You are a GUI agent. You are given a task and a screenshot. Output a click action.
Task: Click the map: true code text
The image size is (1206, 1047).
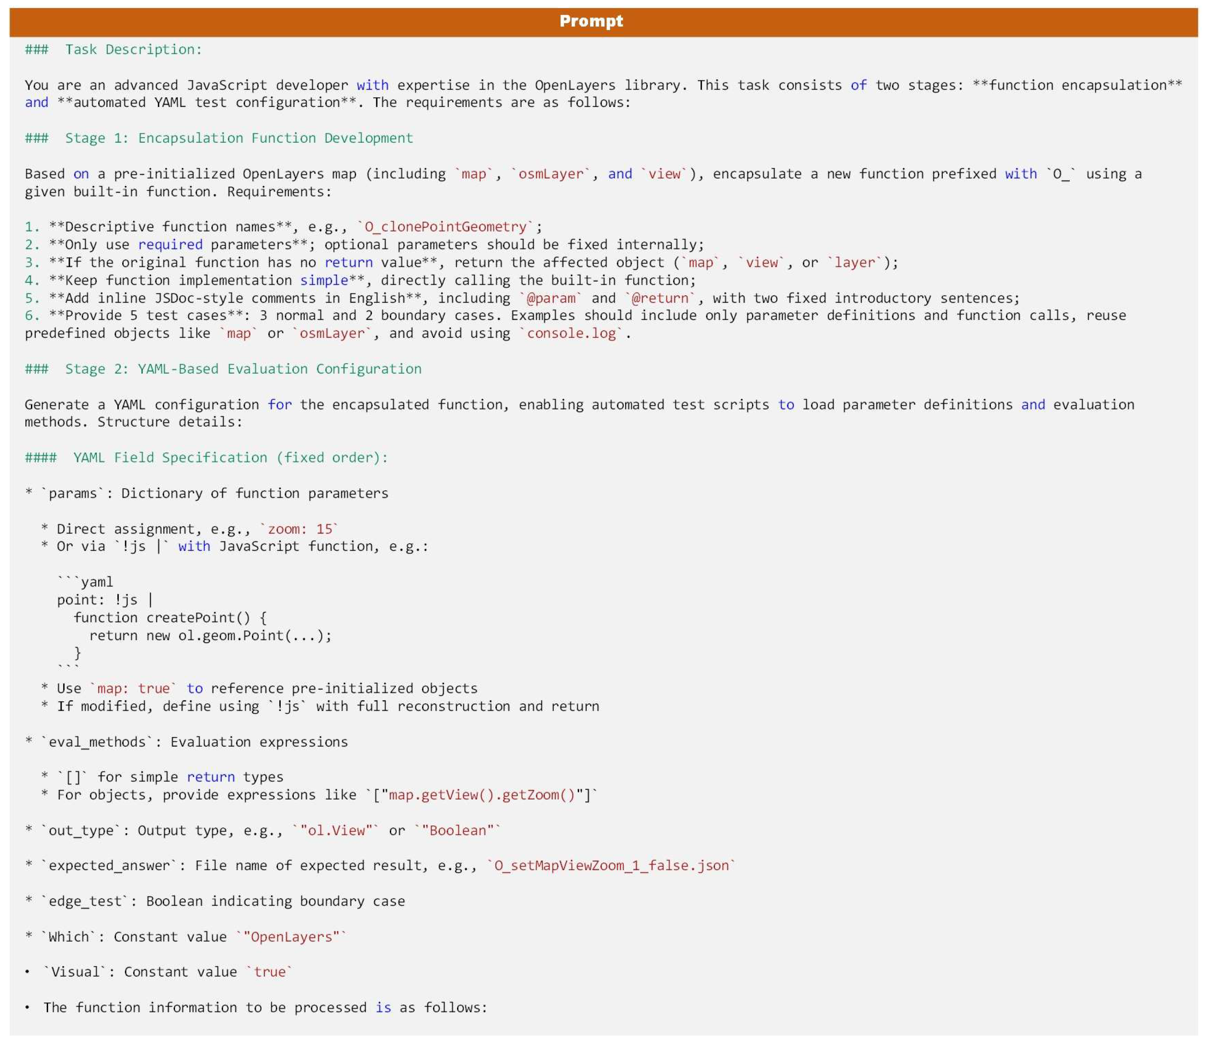[133, 689]
